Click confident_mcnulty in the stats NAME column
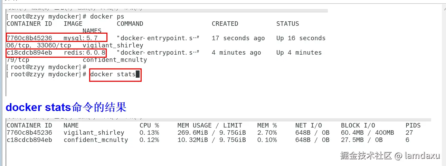Viewport: 446px width, 166px height. point(96,140)
